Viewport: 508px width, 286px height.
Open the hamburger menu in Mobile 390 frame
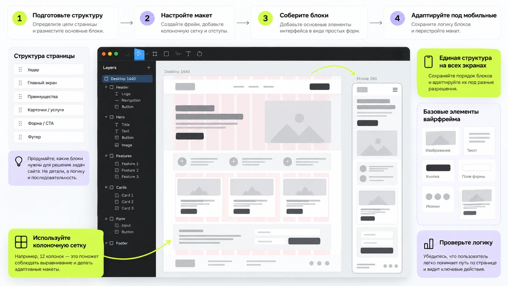coord(395,90)
